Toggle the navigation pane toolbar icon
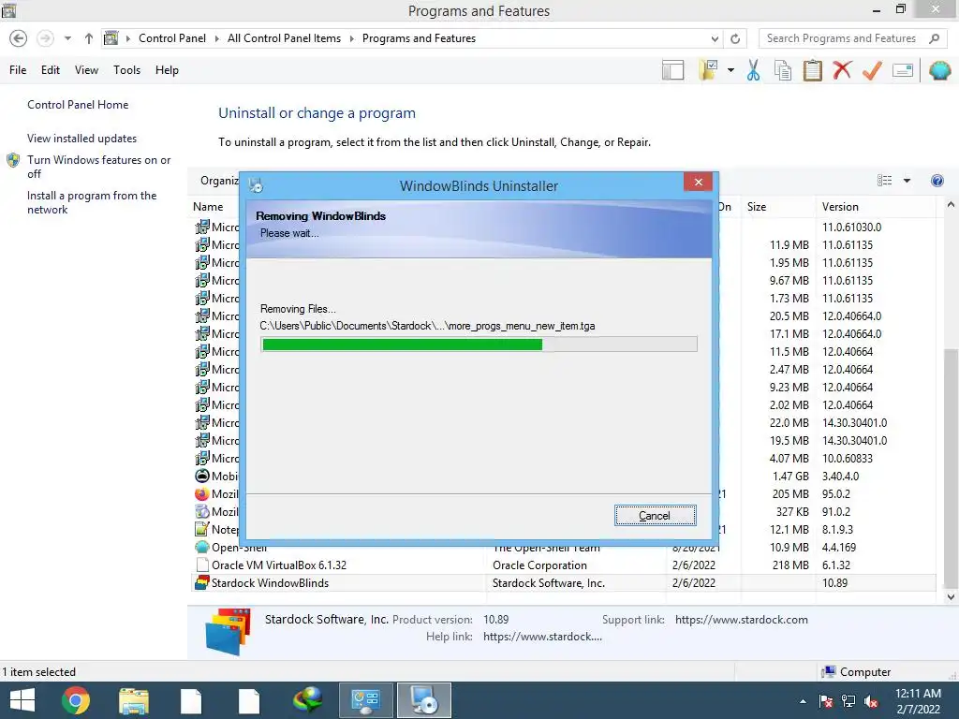 [672, 70]
